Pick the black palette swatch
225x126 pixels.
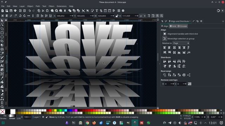(8, 112)
